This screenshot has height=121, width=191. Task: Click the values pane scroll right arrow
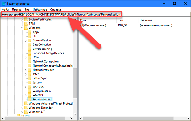pyautogui.click(x=188, y=118)
